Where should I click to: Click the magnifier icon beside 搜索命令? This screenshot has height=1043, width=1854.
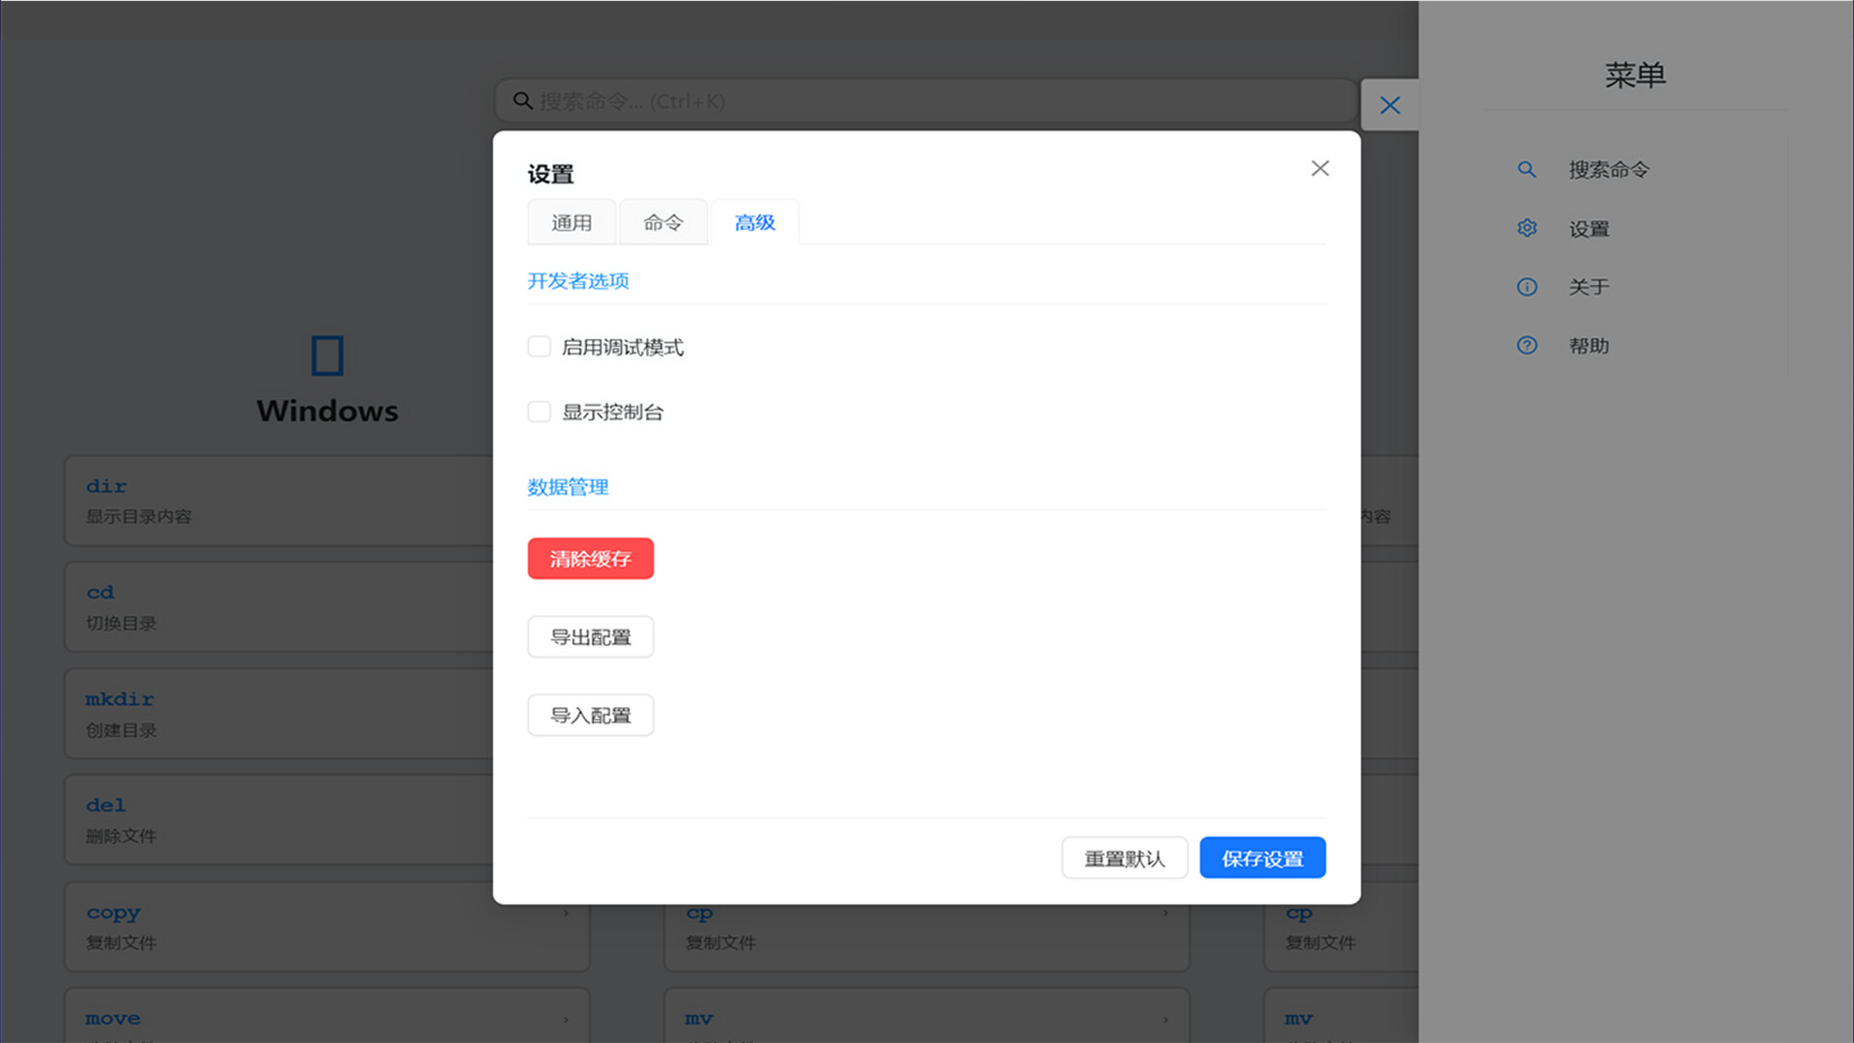[x=1527, y=170]
